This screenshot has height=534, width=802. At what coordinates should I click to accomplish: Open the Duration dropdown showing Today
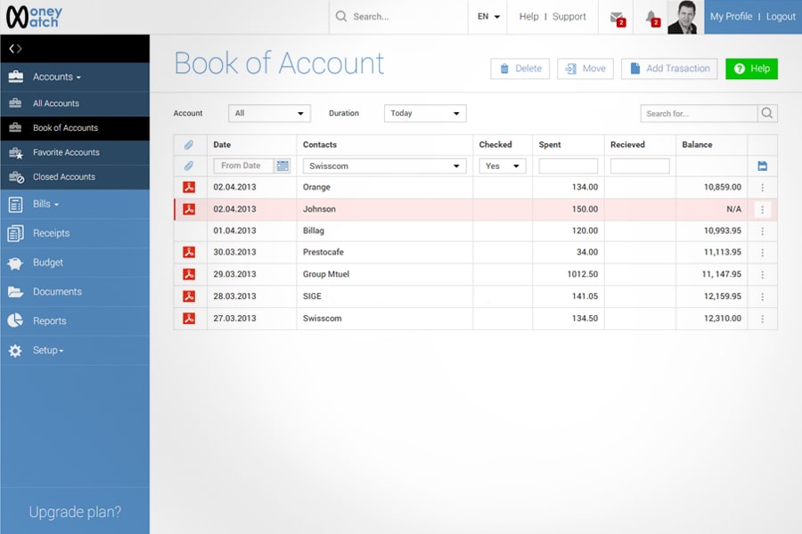[x=425, y=113]
